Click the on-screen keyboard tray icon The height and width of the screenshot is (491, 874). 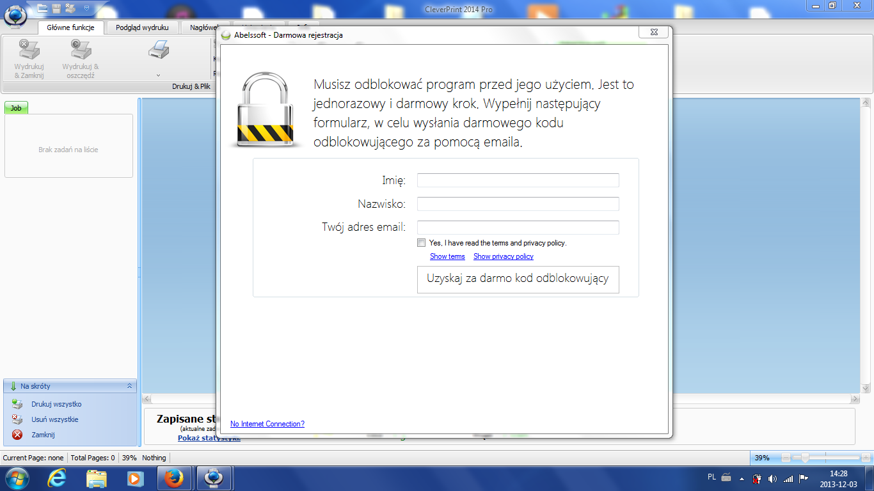click(x=726, y=477)
